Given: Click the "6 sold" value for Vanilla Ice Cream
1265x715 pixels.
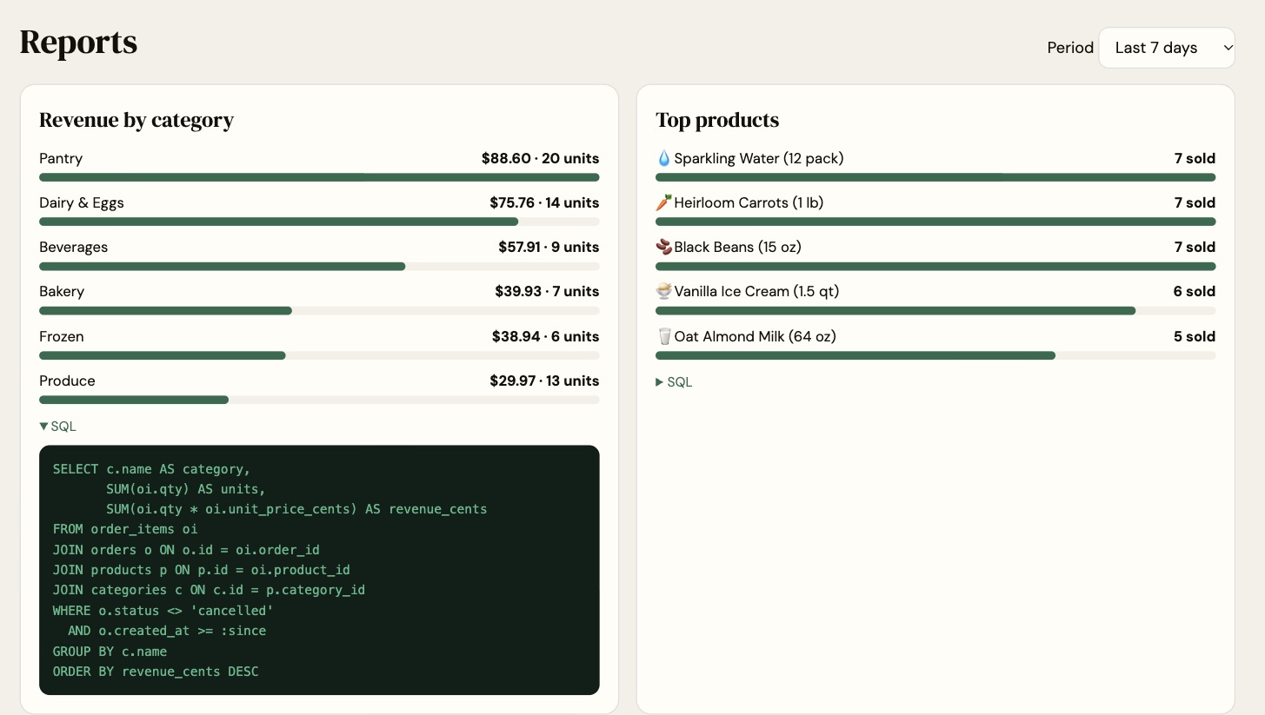Looking at the screenshot, I should [x=1195, y=291].
